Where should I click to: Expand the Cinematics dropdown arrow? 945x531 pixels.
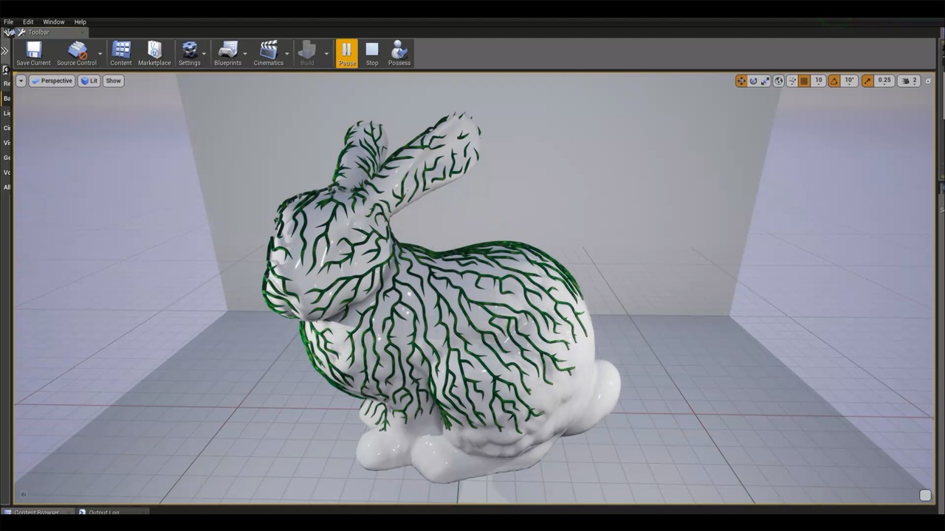point(287,53)
